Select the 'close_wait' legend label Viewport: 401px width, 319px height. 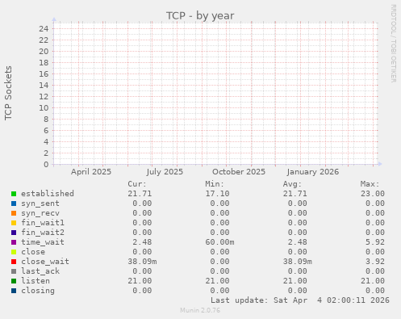[45, 262]
